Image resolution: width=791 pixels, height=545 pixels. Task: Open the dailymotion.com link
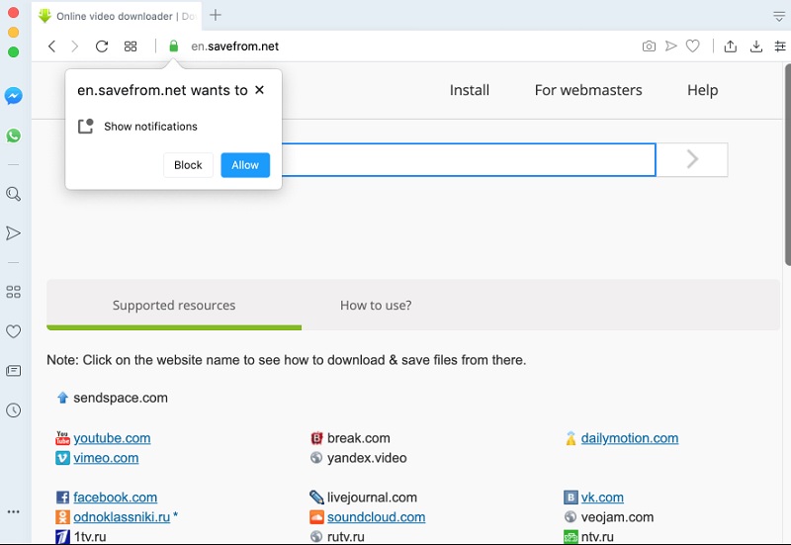click(630, 438)
